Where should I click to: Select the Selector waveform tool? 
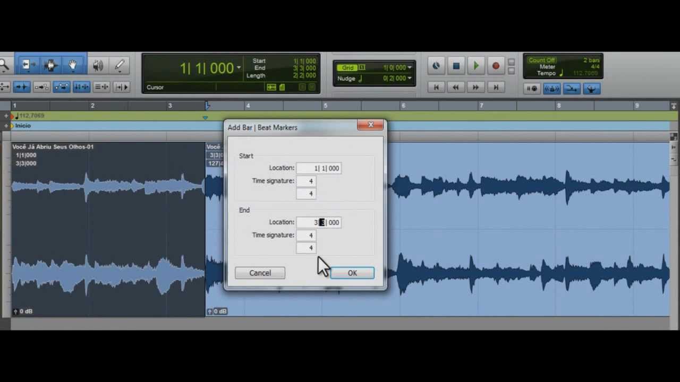[50, 65]
